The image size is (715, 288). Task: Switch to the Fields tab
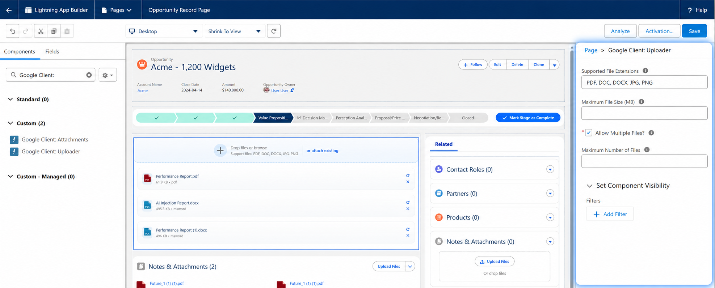pyautogui.click(x=52, y=51)
